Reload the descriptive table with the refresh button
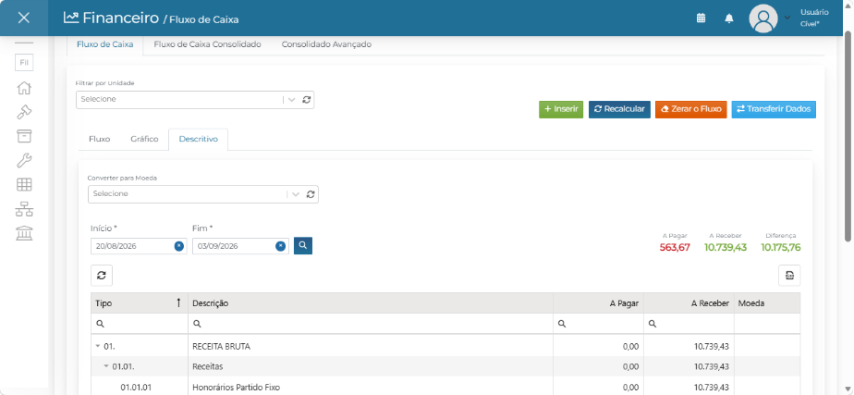The image size is (854, 395). tap(102, 275)
